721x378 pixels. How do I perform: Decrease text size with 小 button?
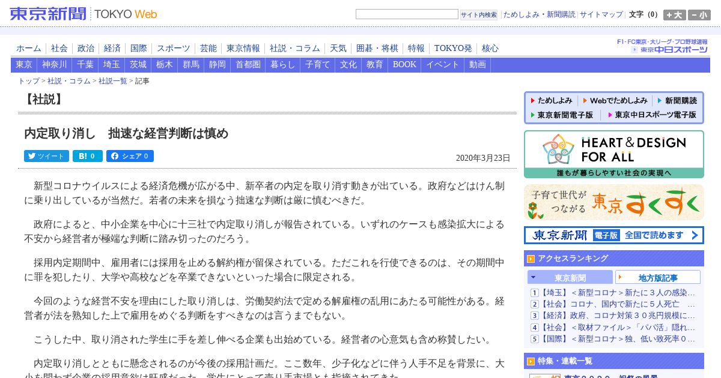699,15
